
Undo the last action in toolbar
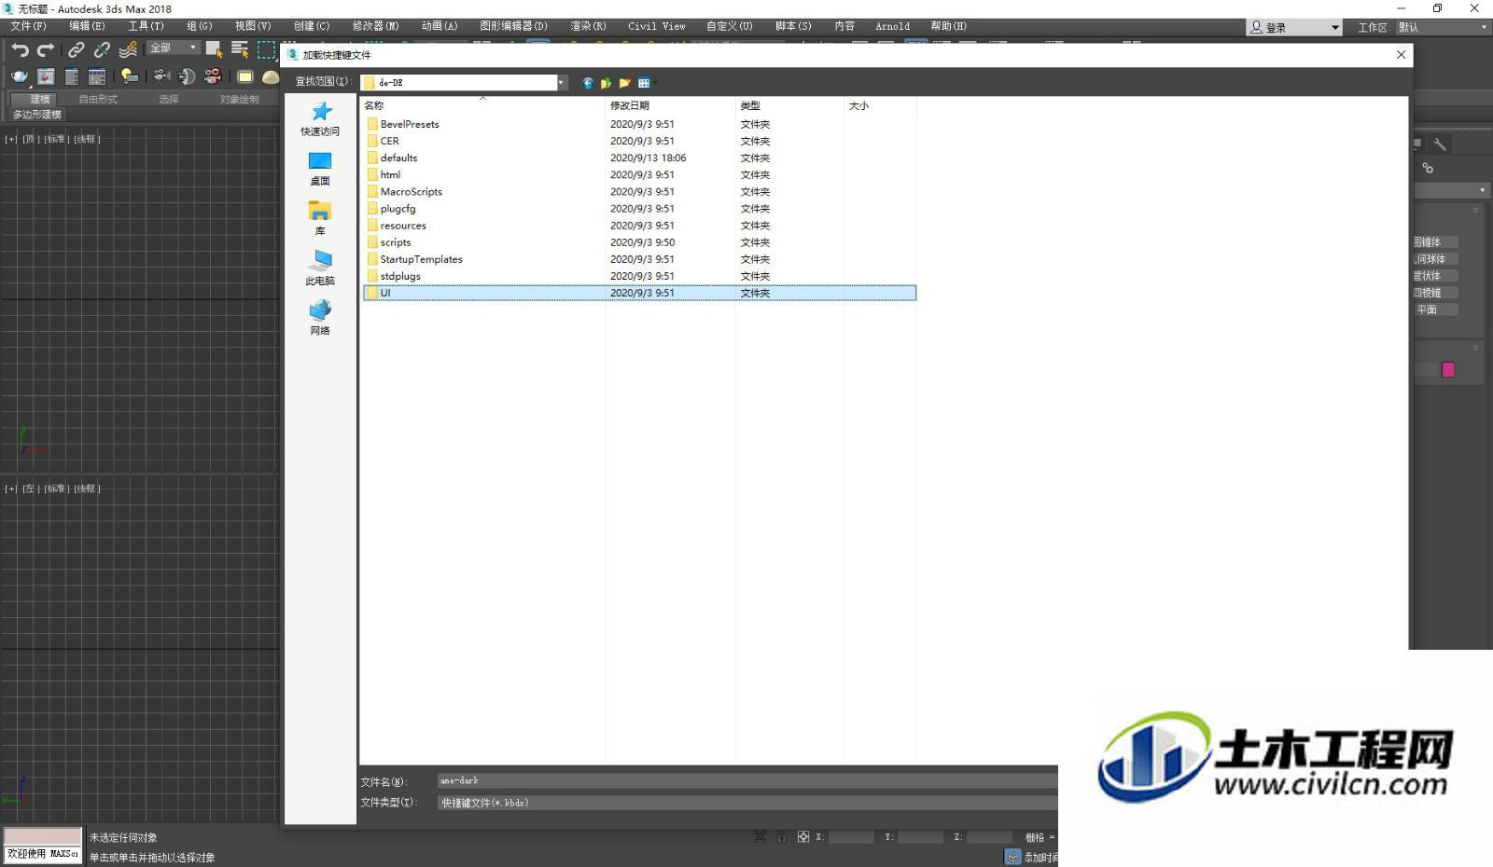(x=20, y=49)
